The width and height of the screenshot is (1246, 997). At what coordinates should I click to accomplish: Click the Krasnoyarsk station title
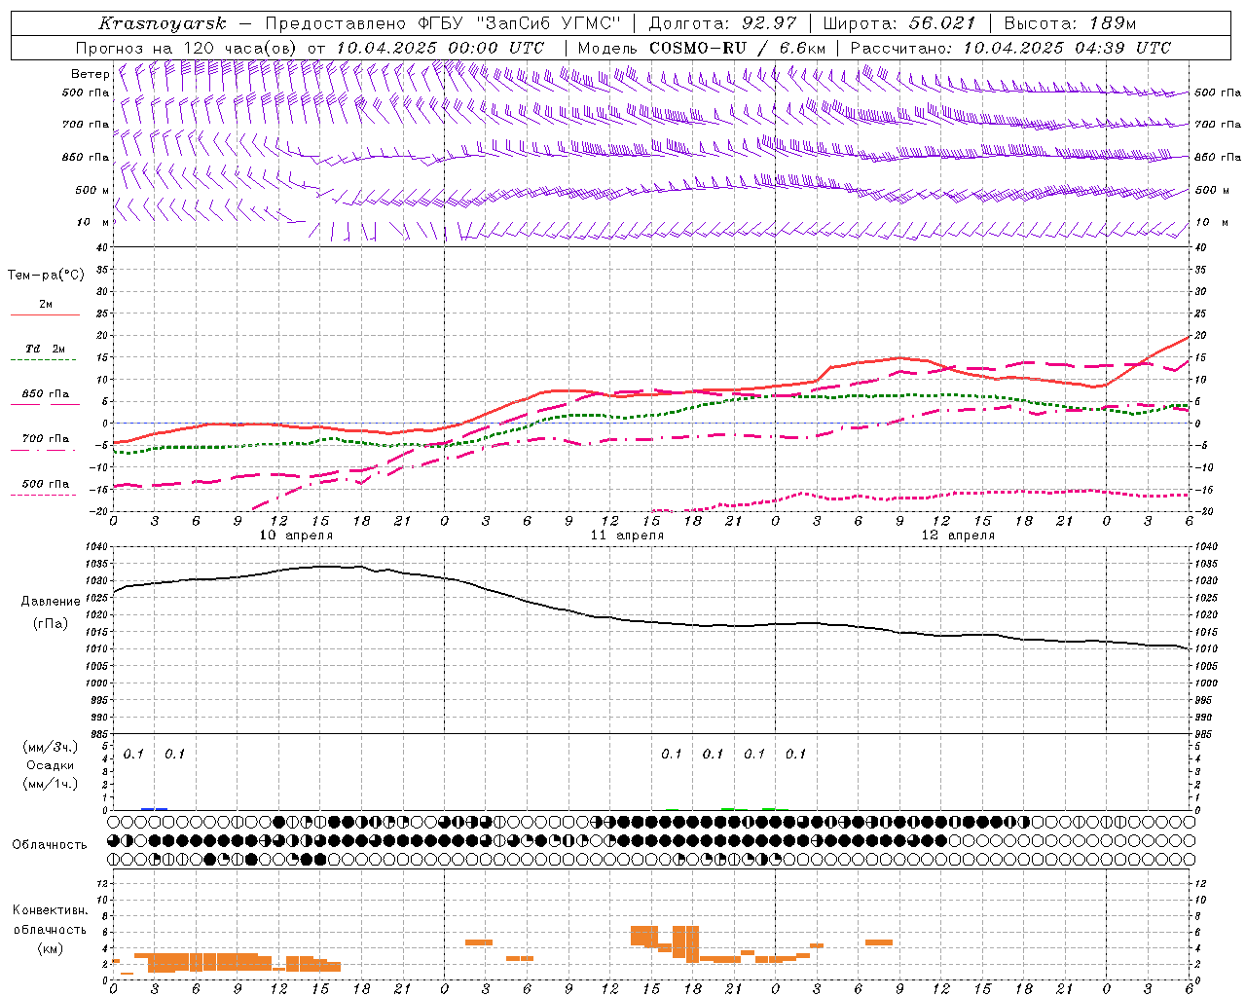(x=163, y=23)
